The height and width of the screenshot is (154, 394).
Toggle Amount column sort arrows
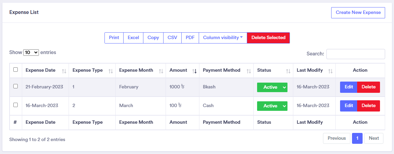click(194, 71)
